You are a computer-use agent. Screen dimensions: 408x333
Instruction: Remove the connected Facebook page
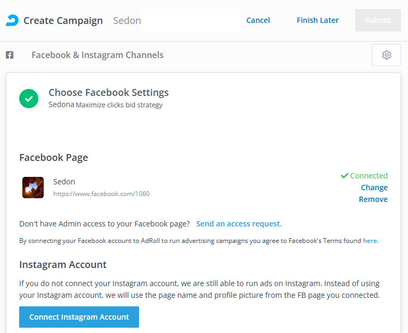(373, 199)
